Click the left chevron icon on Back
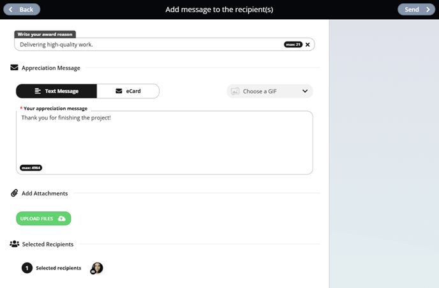Viewport: 439px width, 288px height. tap(11, 10)
